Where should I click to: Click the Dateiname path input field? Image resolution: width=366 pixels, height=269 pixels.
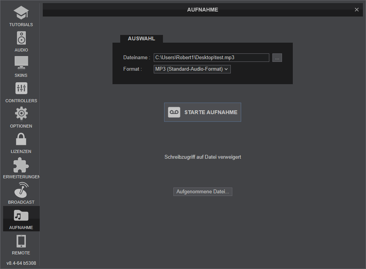coord(211,58)
